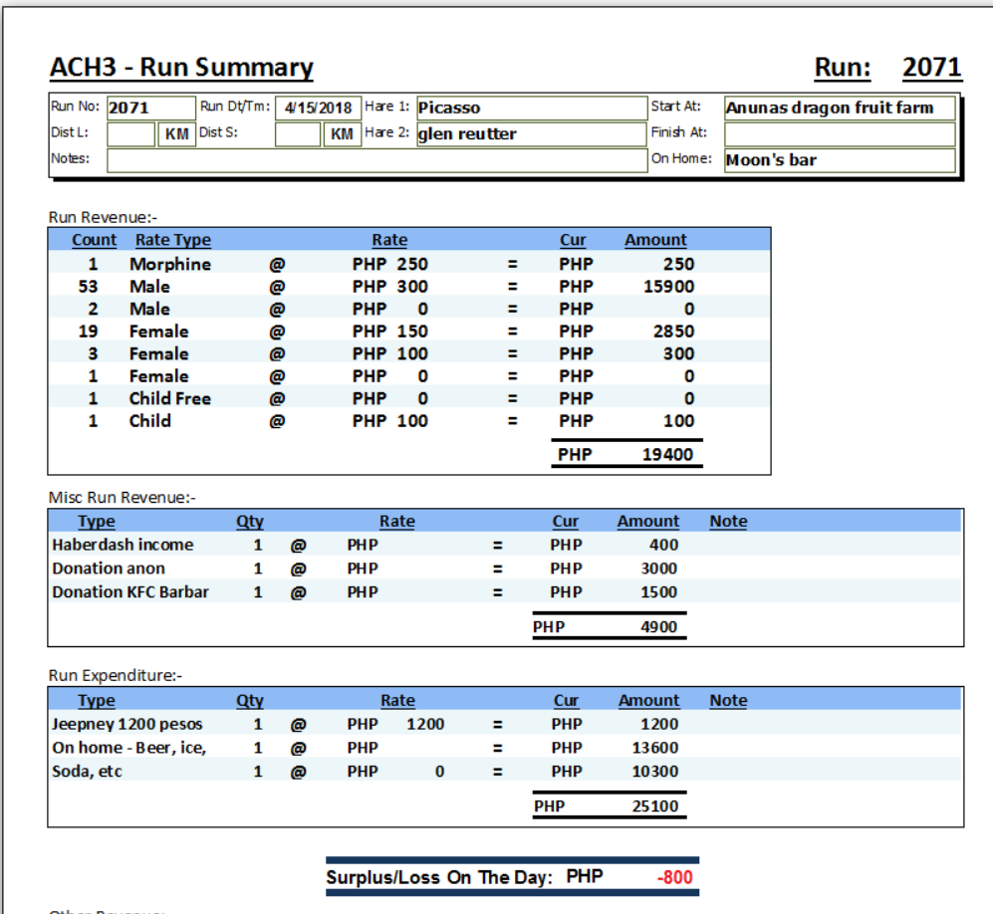Click the Rate Type column header

[172, 240]
